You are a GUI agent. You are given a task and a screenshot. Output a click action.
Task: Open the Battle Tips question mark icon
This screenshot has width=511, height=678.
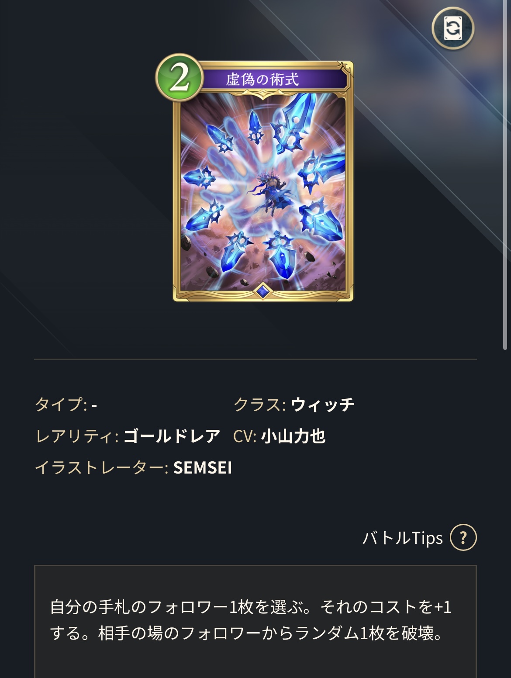coord(463,537)
